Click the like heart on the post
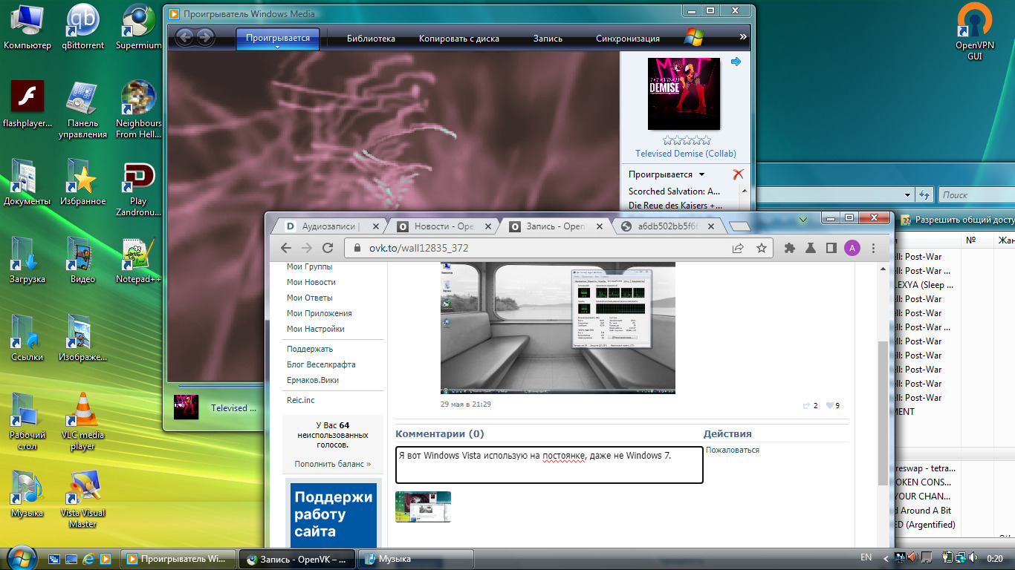This screenshot has height=570, width=1015. (x=830, y=405)
